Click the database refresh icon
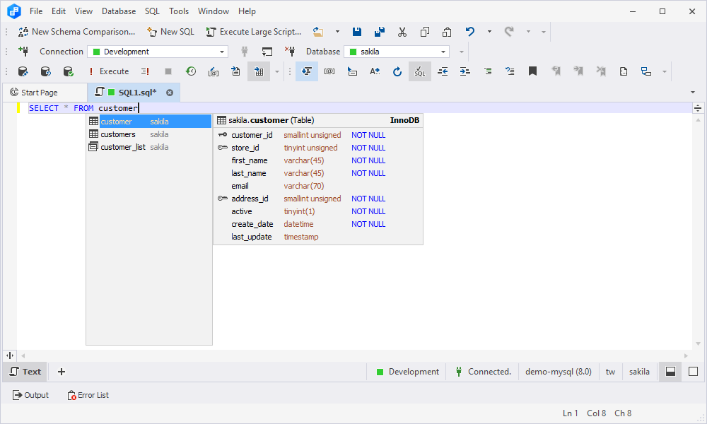 click(x=45, y=71)
